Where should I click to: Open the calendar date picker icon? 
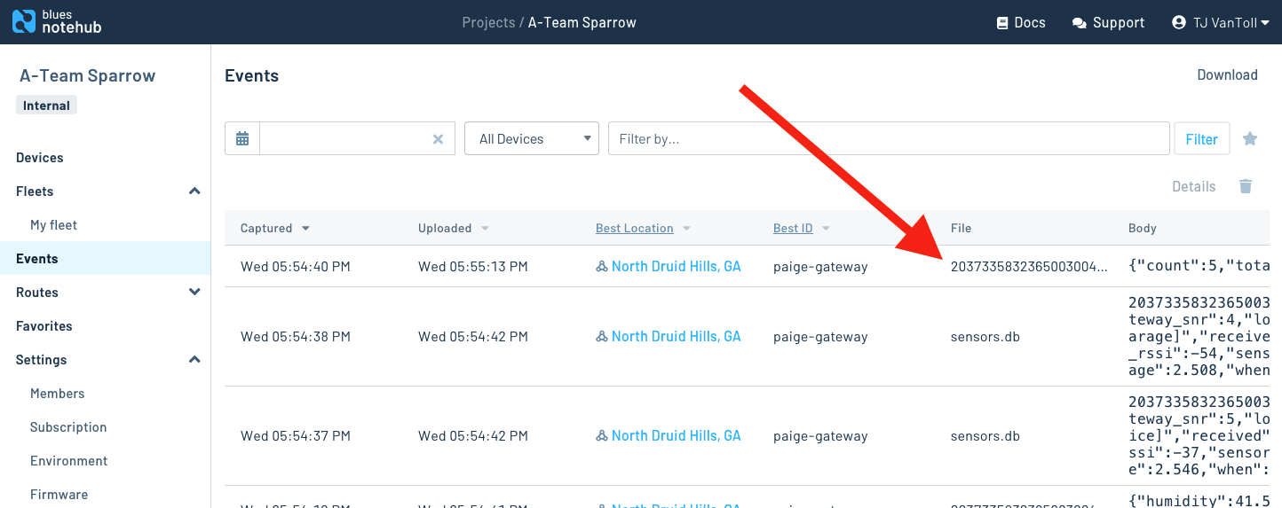click(x=242, y=138)
